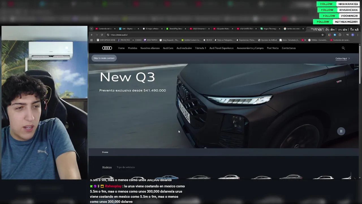This screenshot has width=362, height=204.
Task: Open the 'SR KICK' bookmark
Action: click(x=208, y=40)
